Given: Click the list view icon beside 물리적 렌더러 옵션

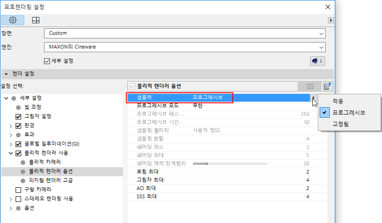Looking at the screenshot, I should pos(310,87).
